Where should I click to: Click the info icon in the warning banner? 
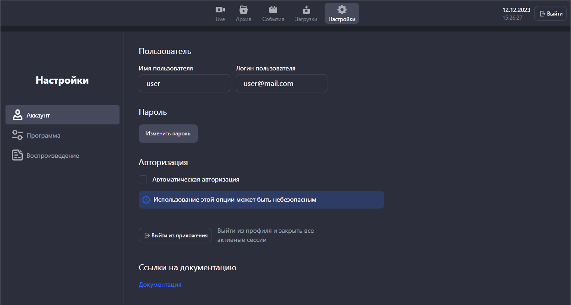[146, 200]
